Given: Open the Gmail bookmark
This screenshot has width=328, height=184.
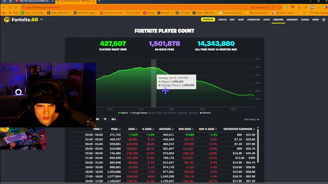Looking at the screenshot, I should [13, 13].
